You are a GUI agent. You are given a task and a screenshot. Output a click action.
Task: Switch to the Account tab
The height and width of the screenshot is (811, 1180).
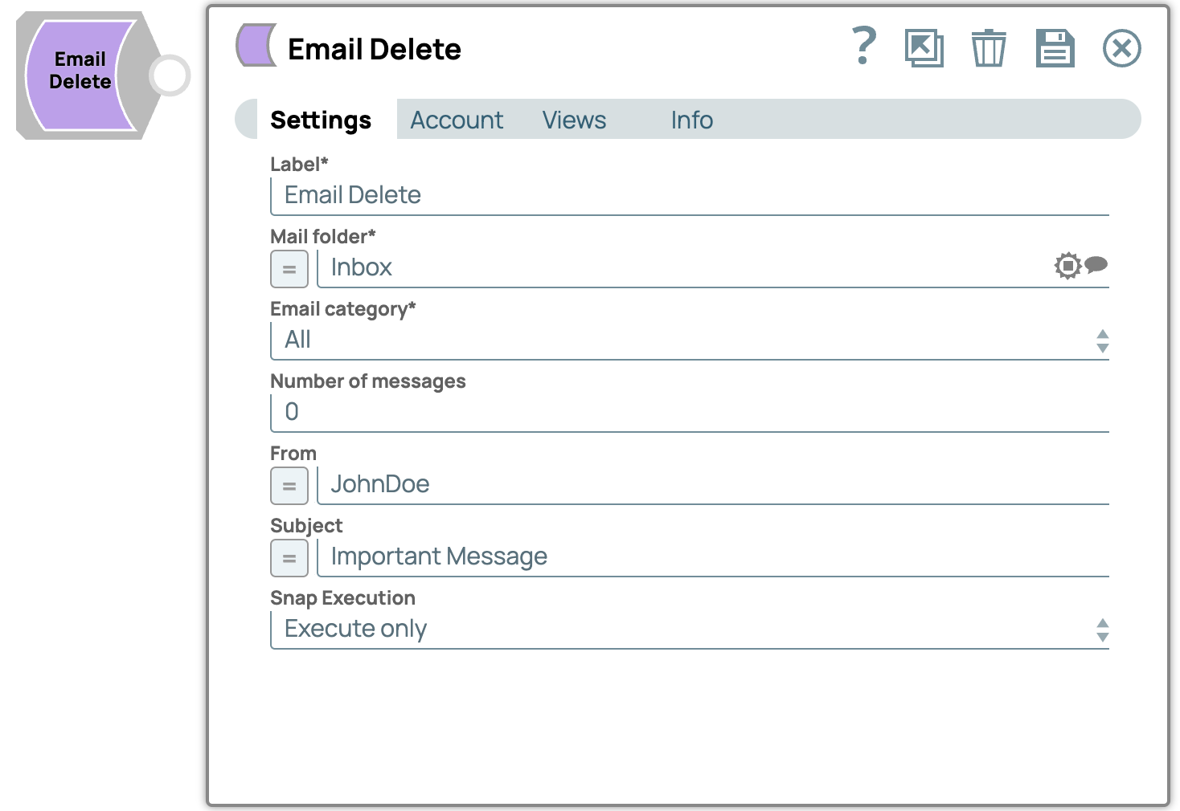pos(457,120)
